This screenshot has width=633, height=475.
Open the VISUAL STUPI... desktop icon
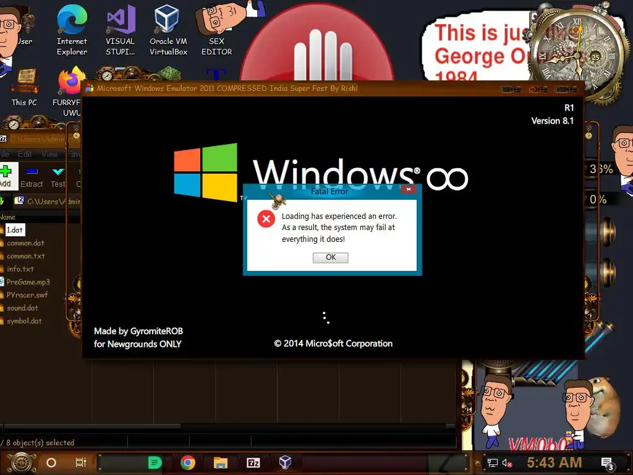click(x=121, y=31)
